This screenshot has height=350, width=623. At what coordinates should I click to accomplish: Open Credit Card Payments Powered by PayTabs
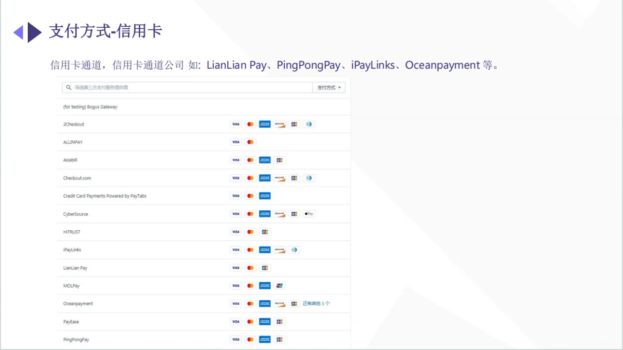(105, 196)
